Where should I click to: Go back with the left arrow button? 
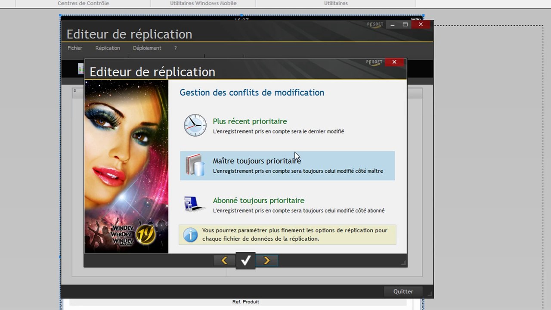coord(224,260)
